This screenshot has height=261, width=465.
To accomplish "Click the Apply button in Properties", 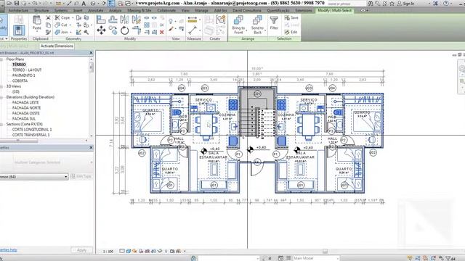I will point(82,250).
